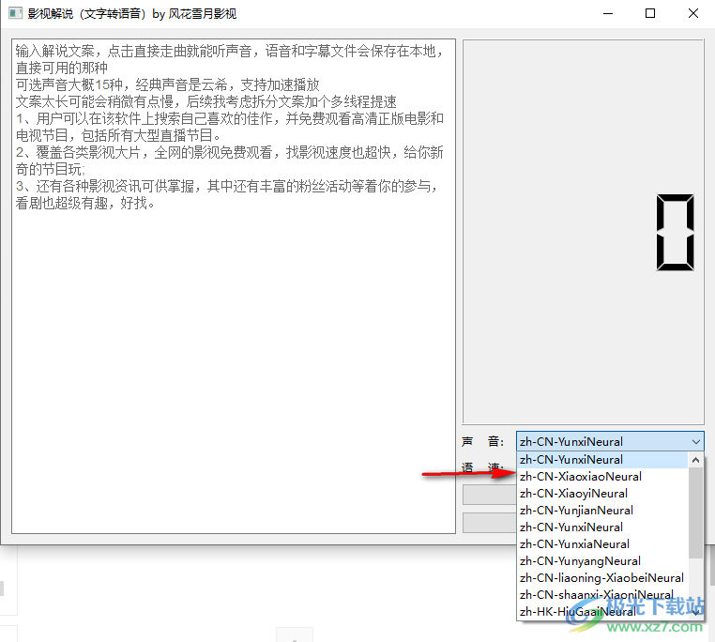
Task: Pick zh-CN-shaanxi-XiaoniNeural dialect voice
Action: [x=596, y=595]
